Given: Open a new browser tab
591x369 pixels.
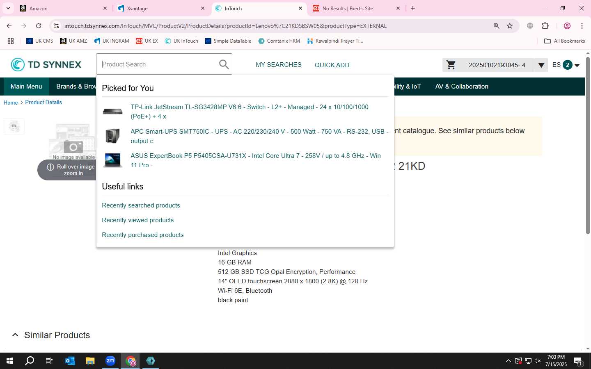Looking at the screenshot, I should point(413,8).
